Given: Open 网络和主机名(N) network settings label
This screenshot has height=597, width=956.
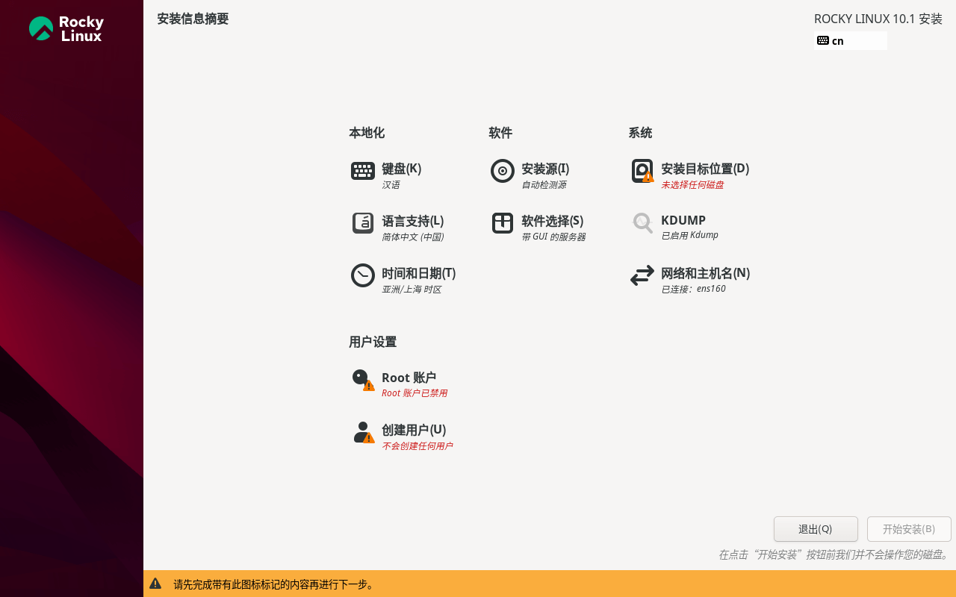Looking at the screenshot, I should [705, 273].
